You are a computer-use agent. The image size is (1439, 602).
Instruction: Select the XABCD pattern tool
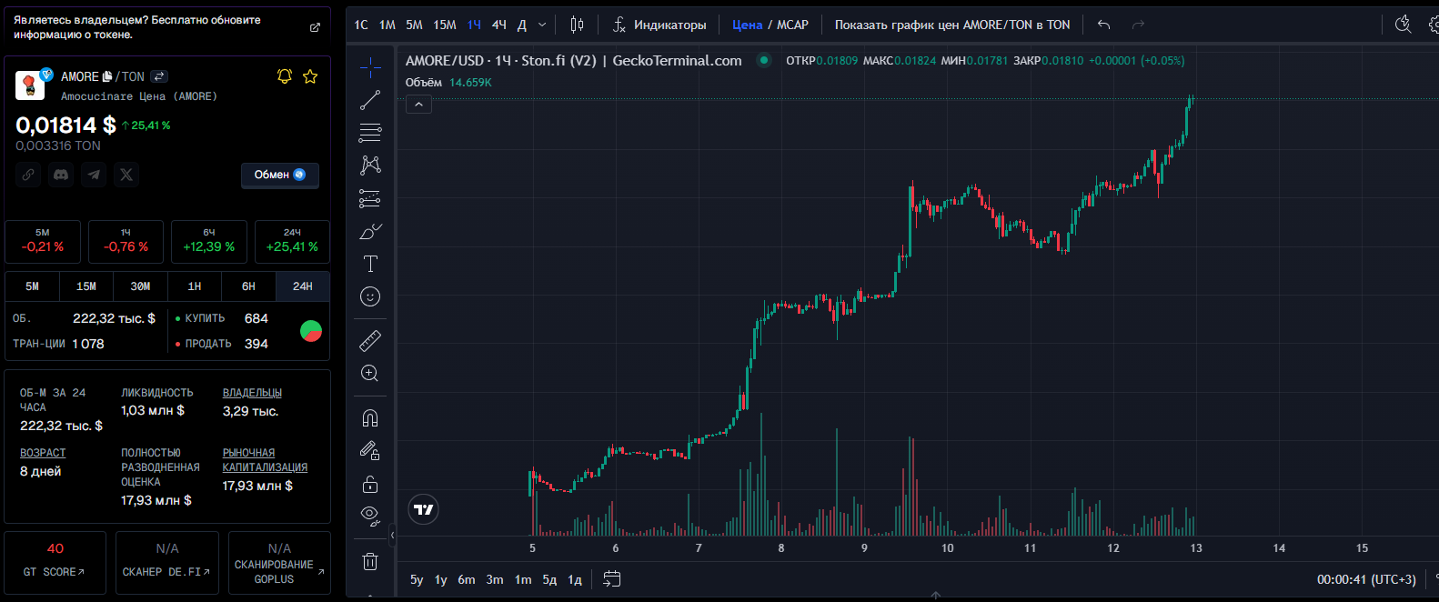[370, 166]
